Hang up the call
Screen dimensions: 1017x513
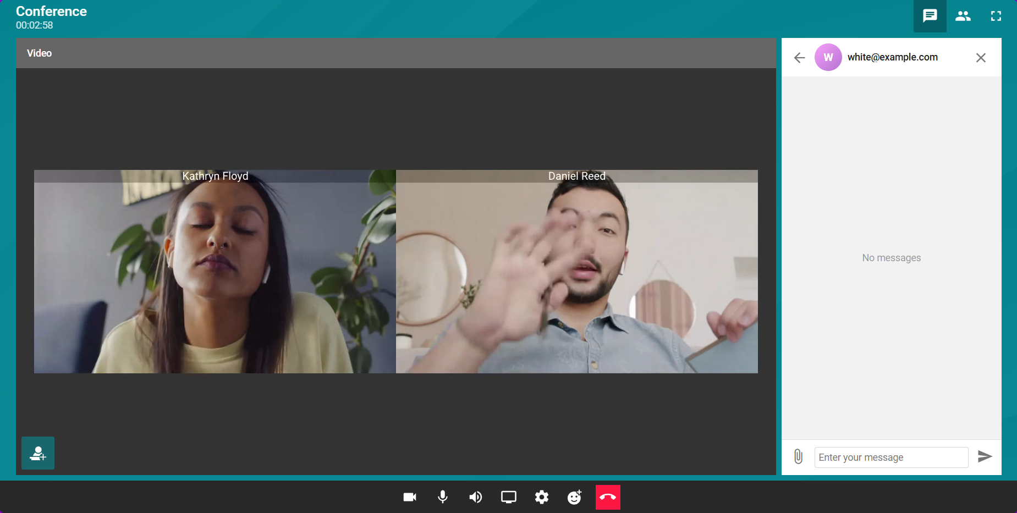point(608,497)
